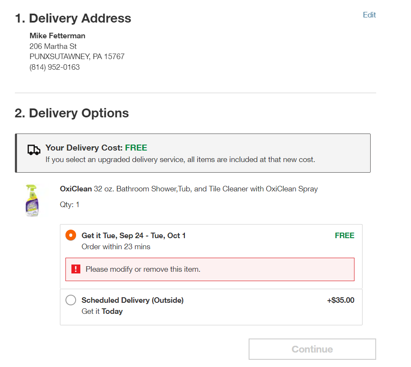The height and width of the screenshot is (367, 411).
Task: Click the phone number (814) 952-0163
Action: (x=54, y=67)
